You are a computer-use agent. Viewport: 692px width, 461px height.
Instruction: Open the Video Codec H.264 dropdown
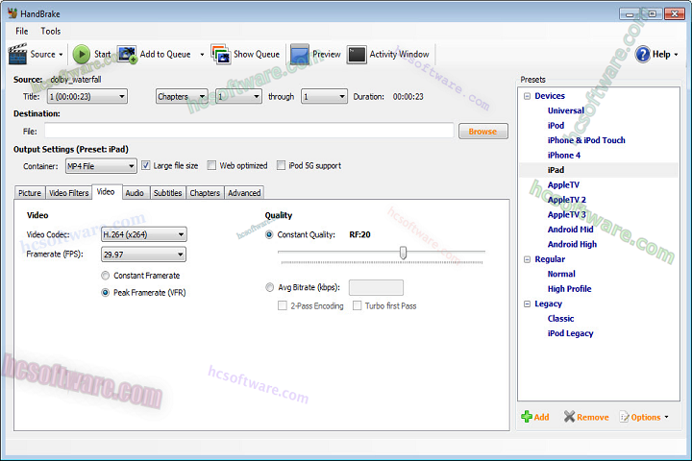click(x=144, y=234)
